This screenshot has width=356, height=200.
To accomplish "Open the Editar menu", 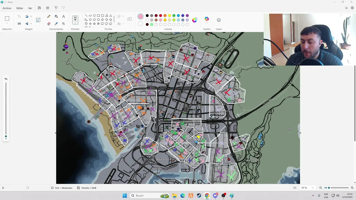I will point(20,8).
